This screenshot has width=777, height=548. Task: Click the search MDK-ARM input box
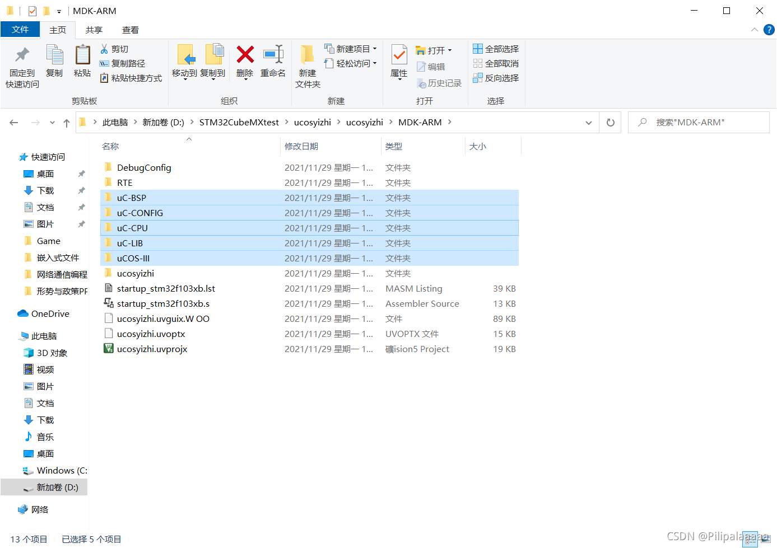point(699,122)
